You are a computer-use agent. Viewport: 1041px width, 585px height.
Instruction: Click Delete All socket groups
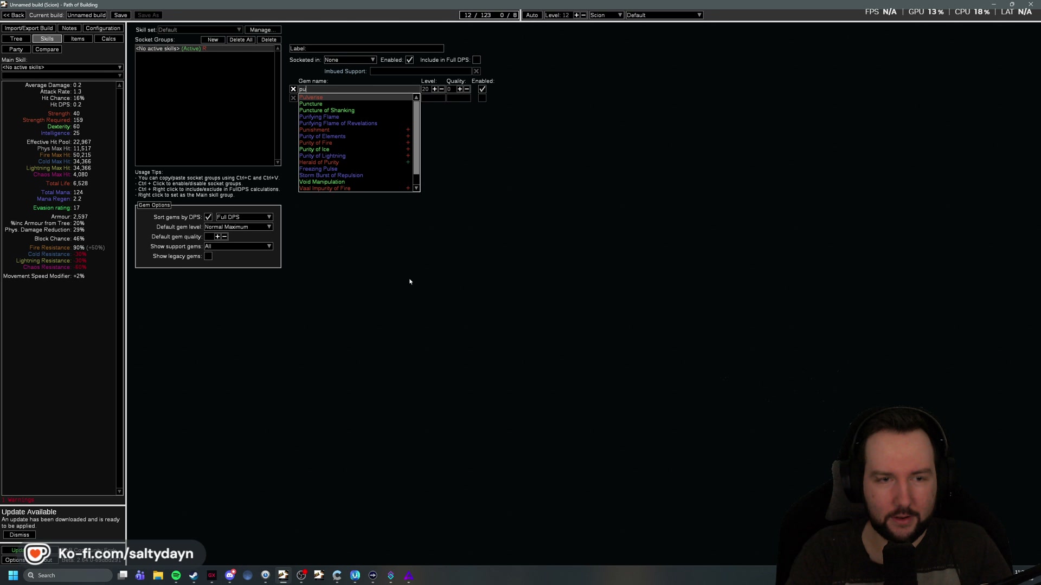pos(241,40)
